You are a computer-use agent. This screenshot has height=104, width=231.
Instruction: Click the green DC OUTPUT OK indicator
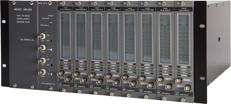point(19,40)
